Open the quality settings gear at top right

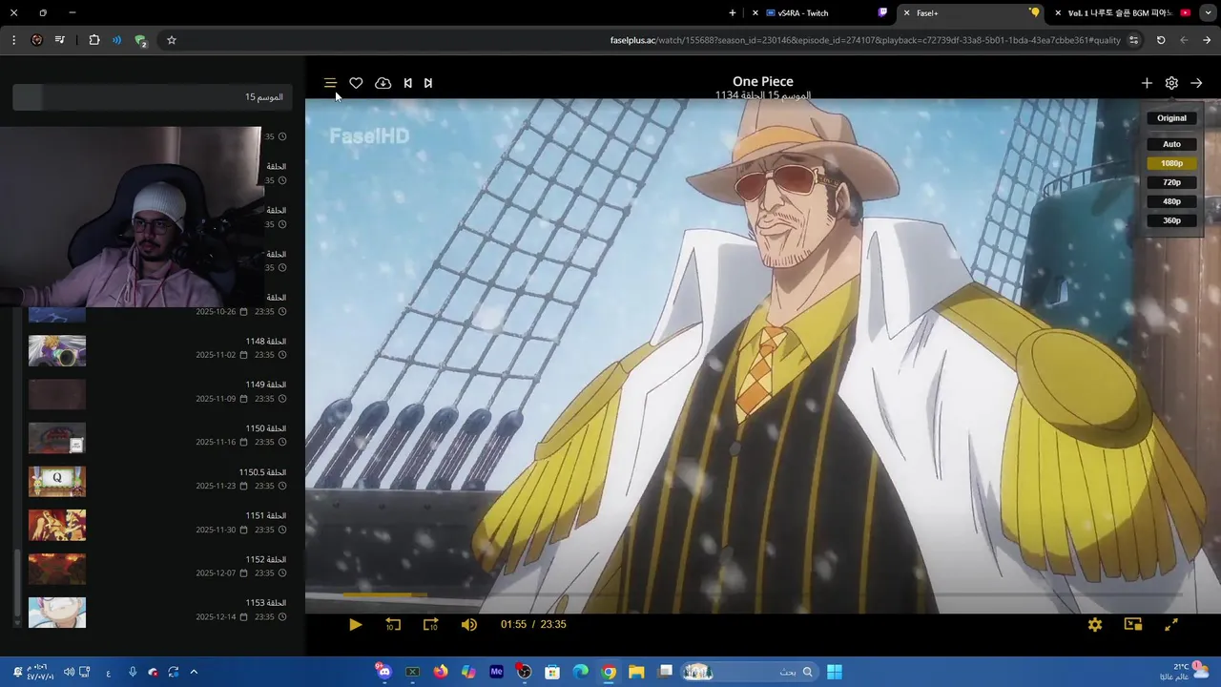point(1171,83)
